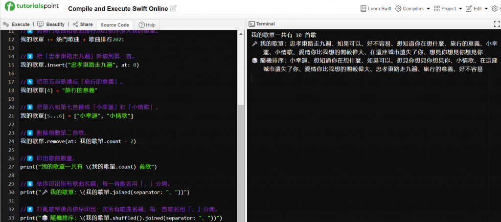Click line number 16 in gutter
Viewport: 501px width, 222px height.
(x=11, y=73)
